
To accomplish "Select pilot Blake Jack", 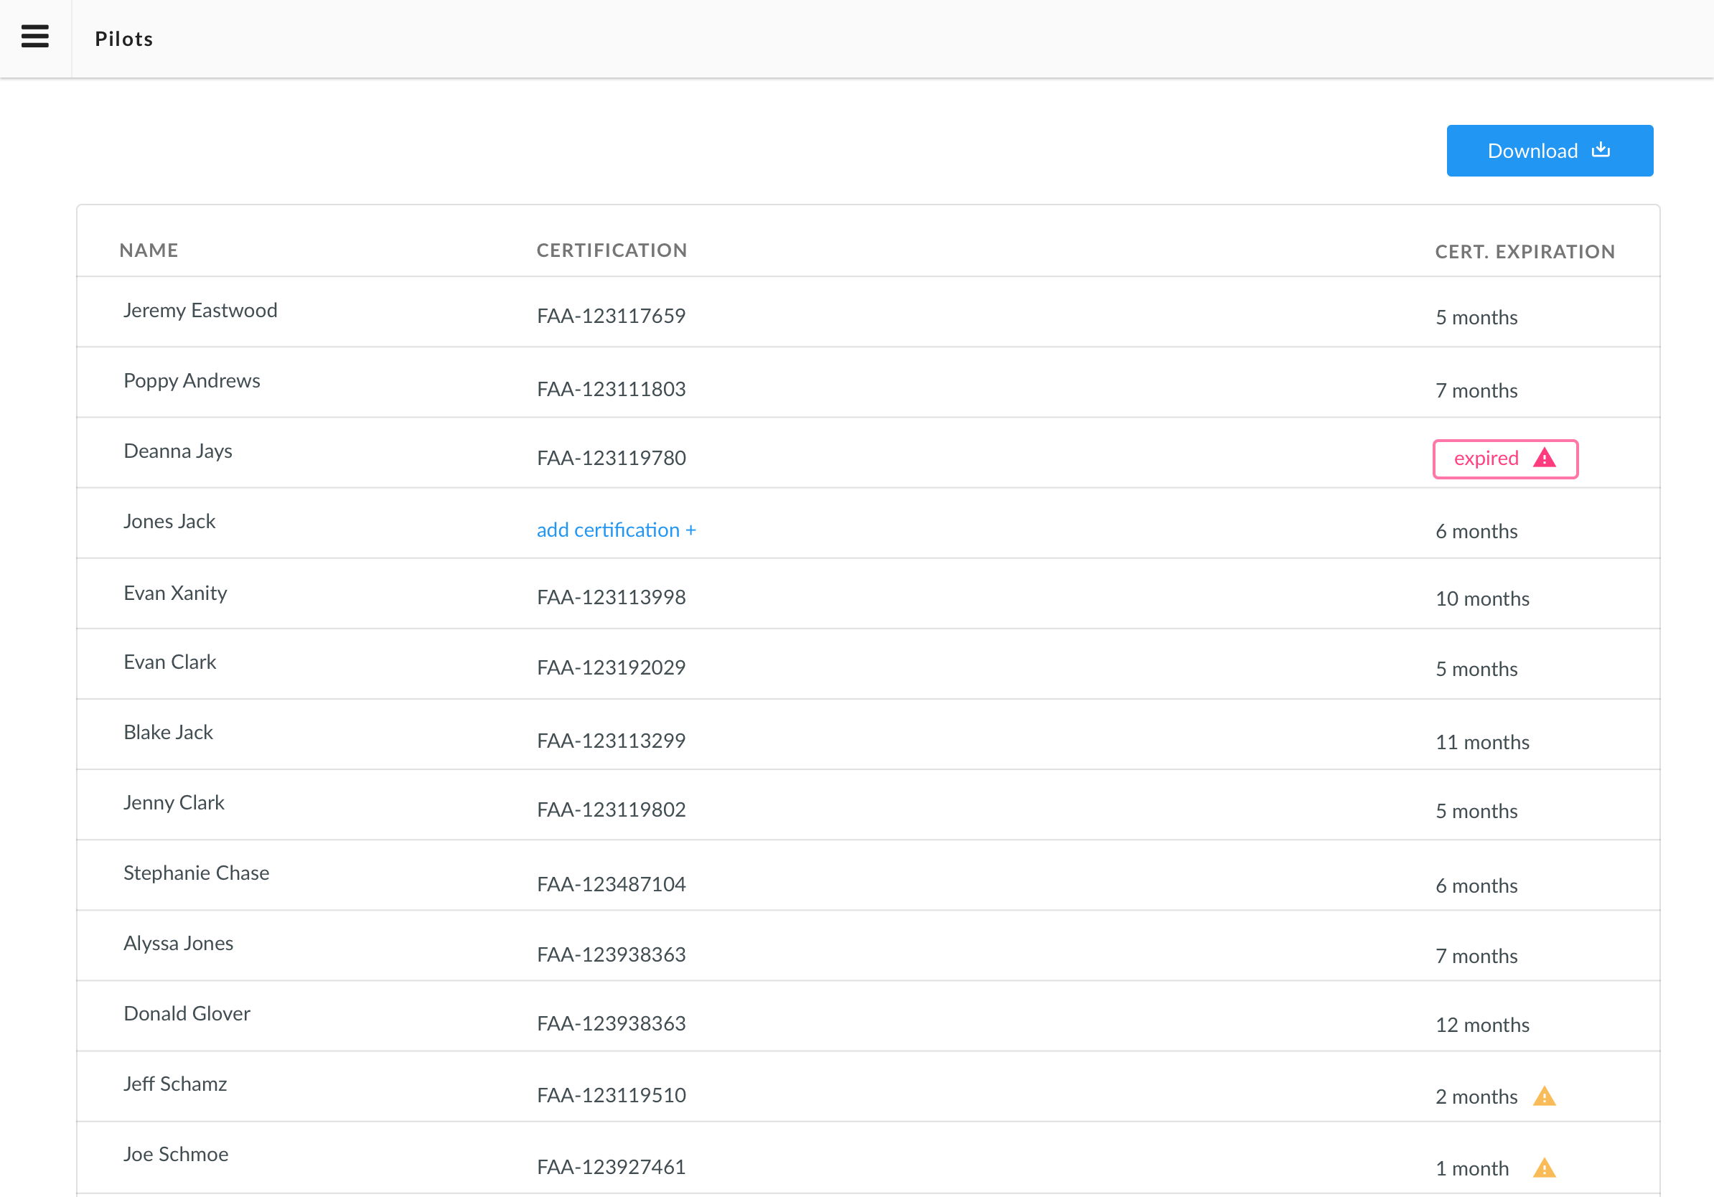I will tap(168, 732).
